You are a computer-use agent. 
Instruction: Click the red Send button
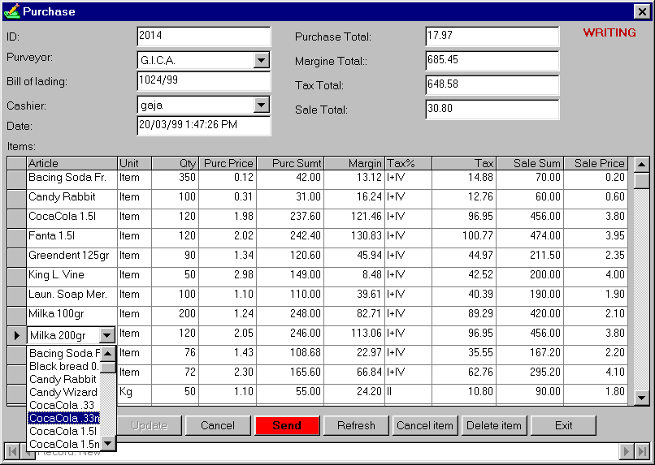point(287,425)
